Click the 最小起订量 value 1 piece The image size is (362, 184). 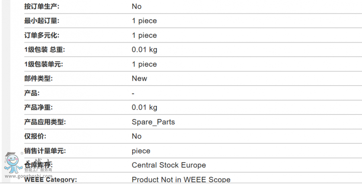144,21
